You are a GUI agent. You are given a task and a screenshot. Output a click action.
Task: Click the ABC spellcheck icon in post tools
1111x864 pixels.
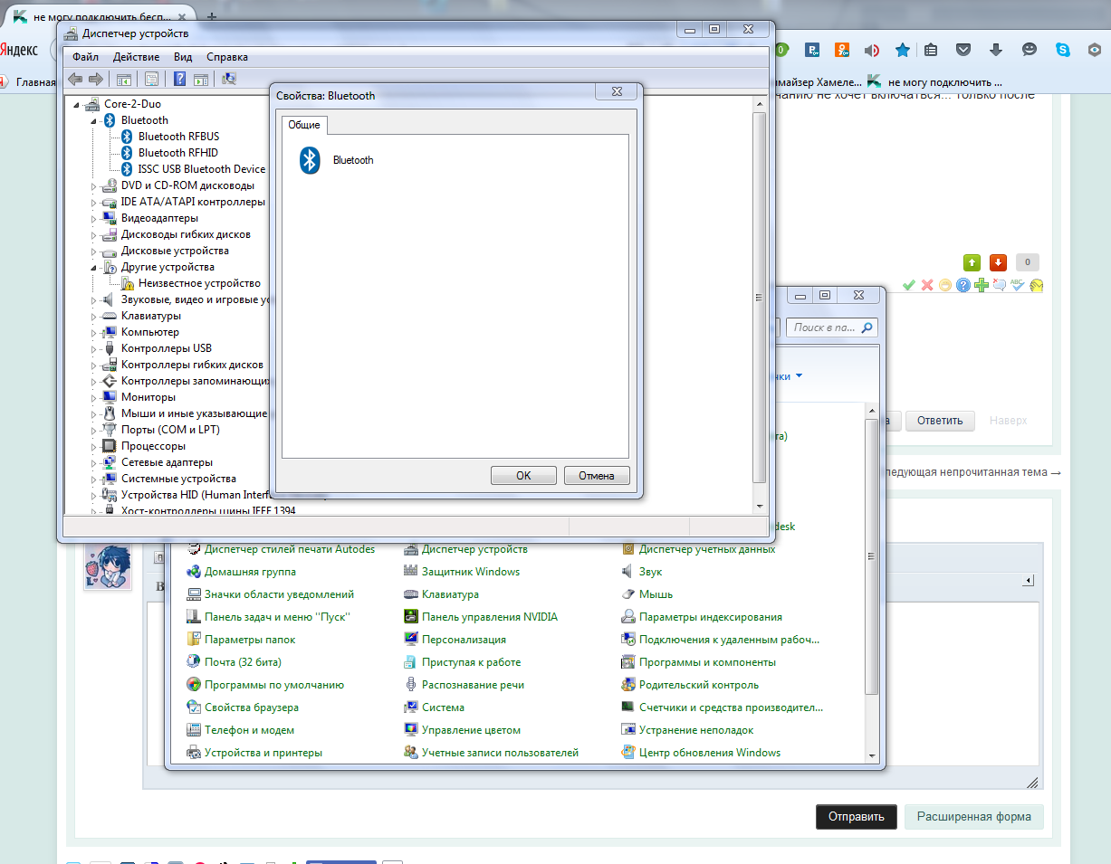pos(1019,285)
